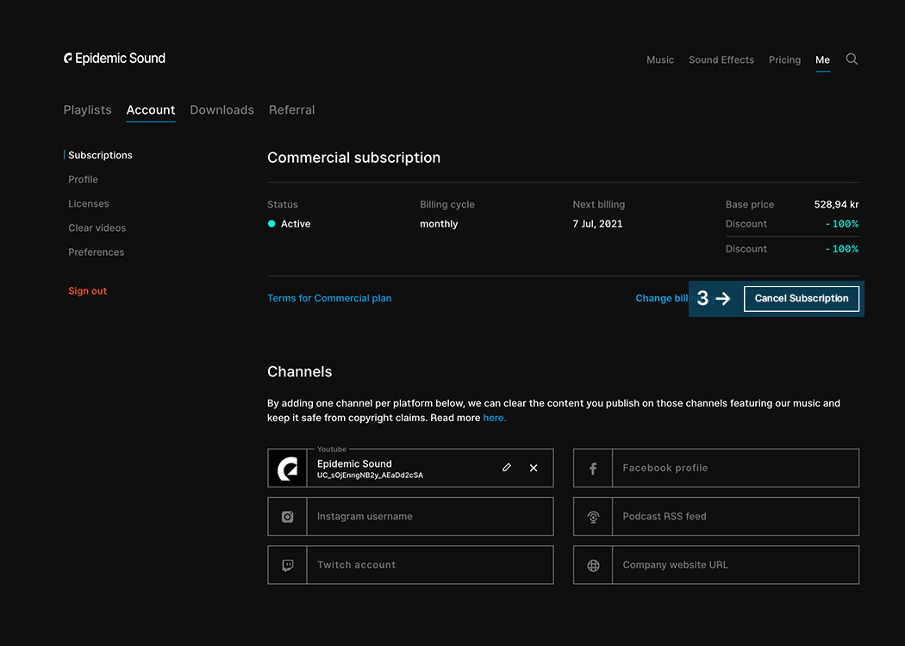Image resolution: width=905 pixels, height=646 pixels.
Task: Select Licenses in the sidebar
Action: 89,204
